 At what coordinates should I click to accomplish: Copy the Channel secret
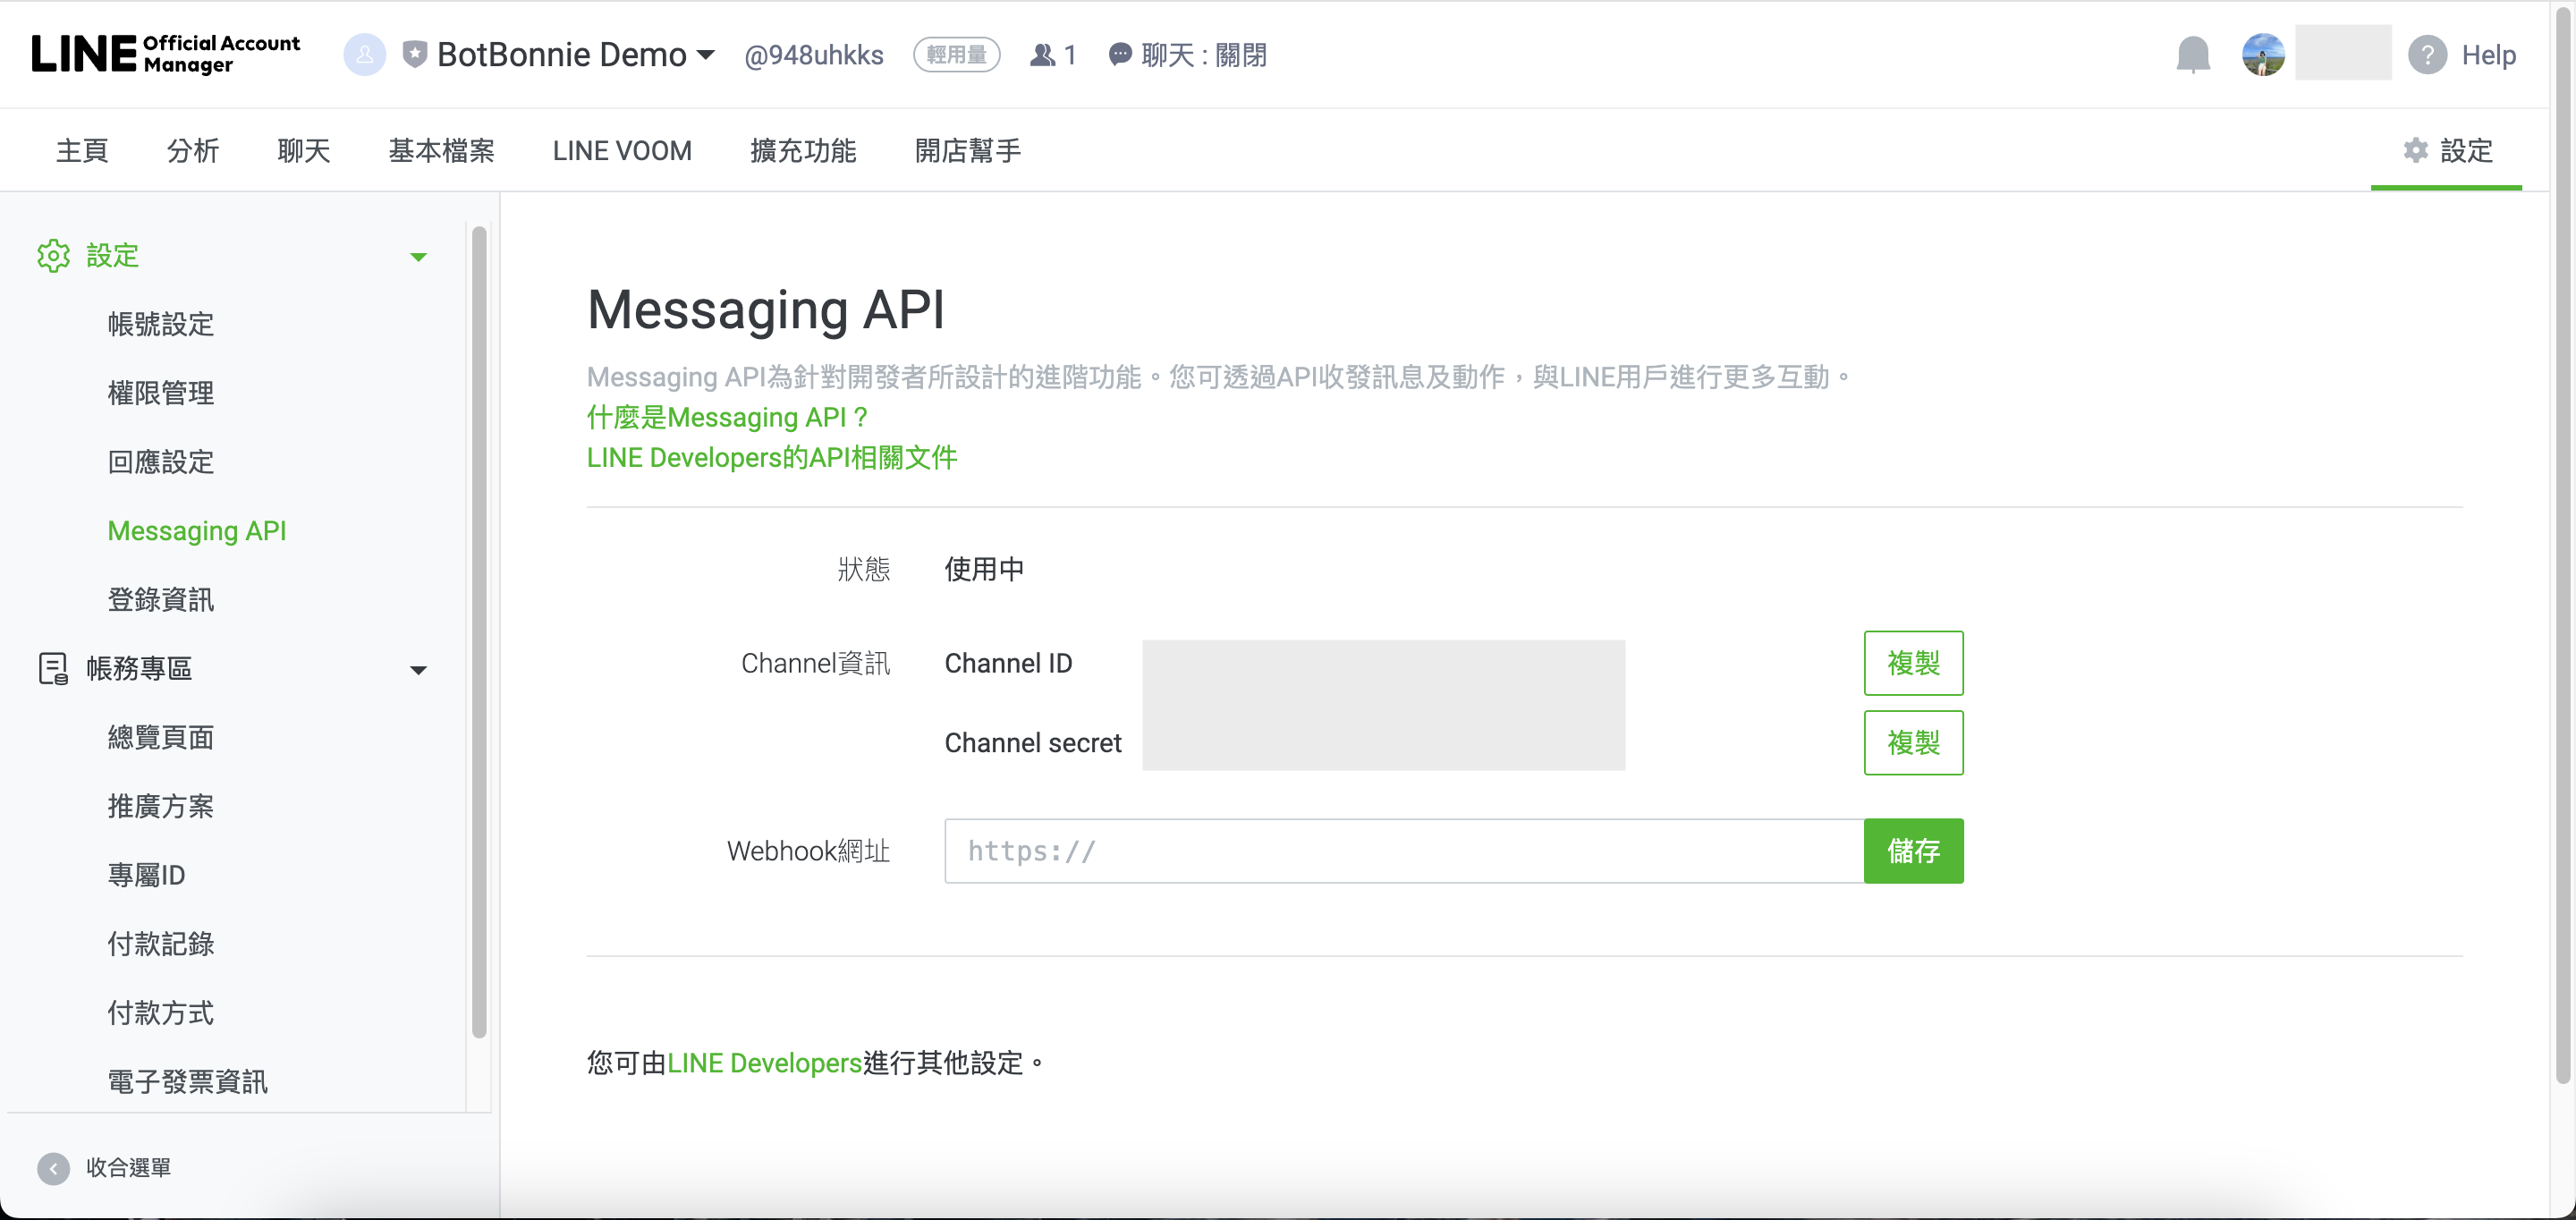point(1912,743)
